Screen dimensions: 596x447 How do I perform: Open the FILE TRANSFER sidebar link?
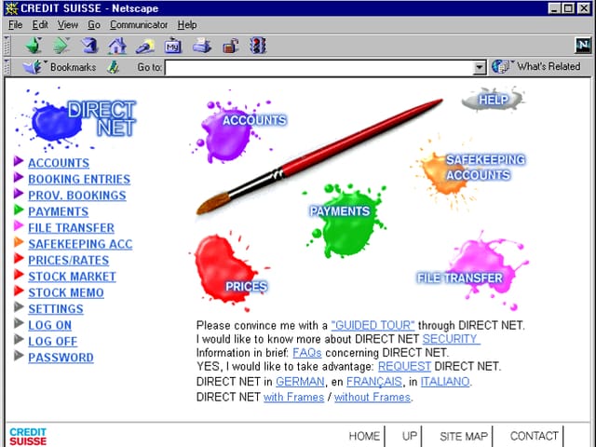click(71, 227)
